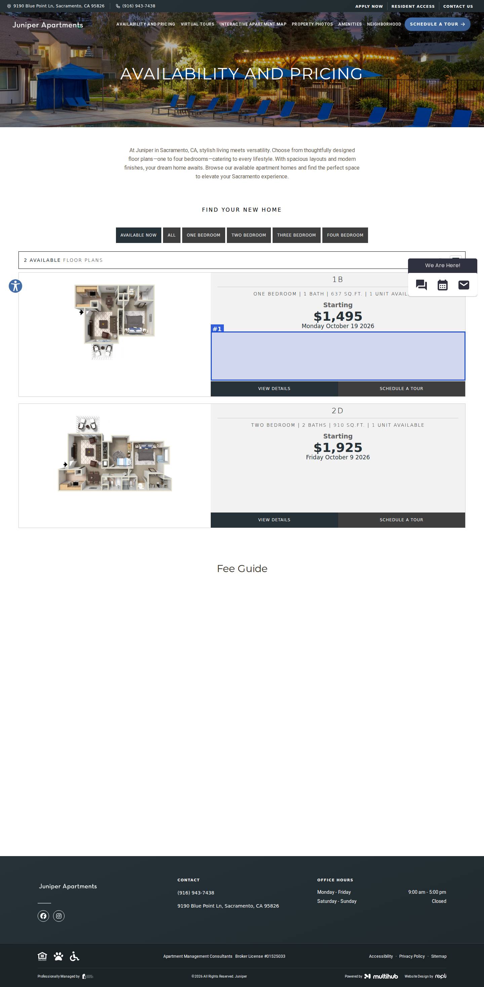
Task: Go to Amenities nav item
Action: tap(350, 24)
